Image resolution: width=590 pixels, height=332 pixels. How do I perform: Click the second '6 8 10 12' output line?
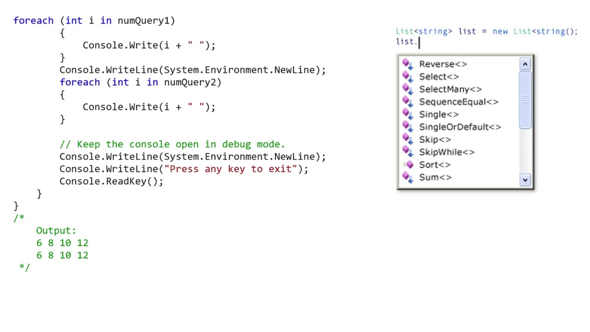coord(62,255)
